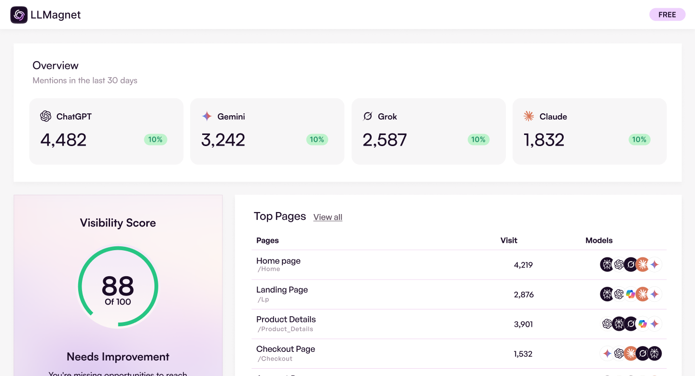
Task: Click Claude icon in Checkout Page row
Action: (x=630, y=353)
